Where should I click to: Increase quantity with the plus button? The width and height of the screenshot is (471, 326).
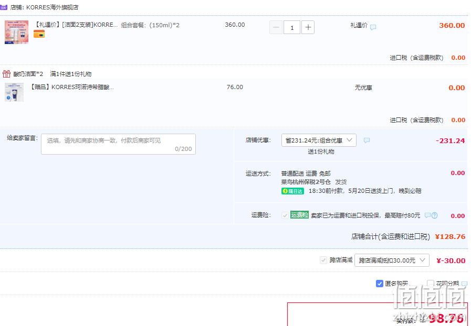[308, 28]
